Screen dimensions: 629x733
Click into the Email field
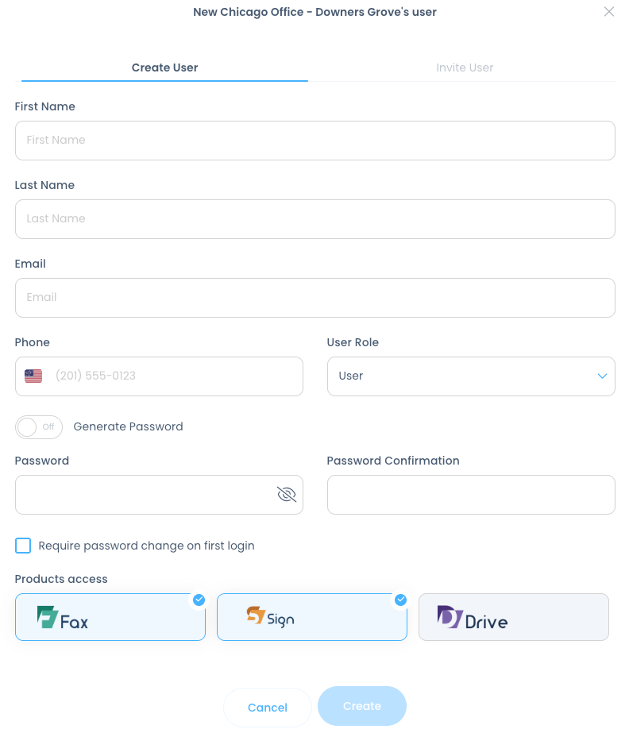click(314, 298)
